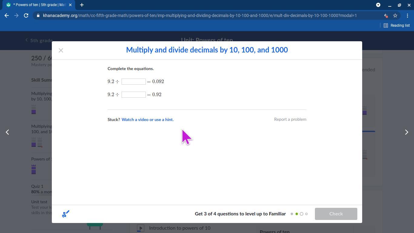Click the Check button

[x=336, y=214]
